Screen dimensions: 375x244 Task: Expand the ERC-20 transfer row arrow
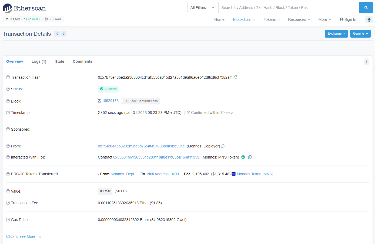(98, 174)
